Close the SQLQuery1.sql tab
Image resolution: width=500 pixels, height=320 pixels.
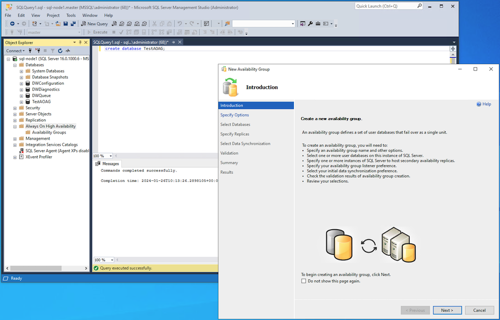(x=180, y=42)
